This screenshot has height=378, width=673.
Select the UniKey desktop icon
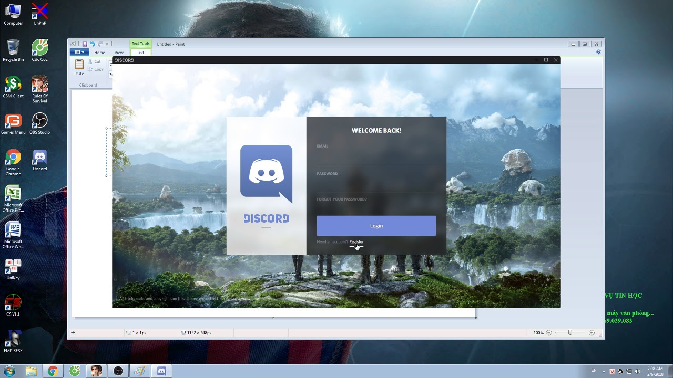pos(13,269)
